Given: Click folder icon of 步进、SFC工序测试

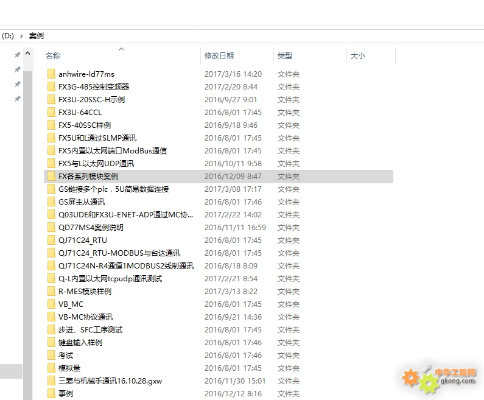Looking at the screenshot, I should tap(51, 330).
